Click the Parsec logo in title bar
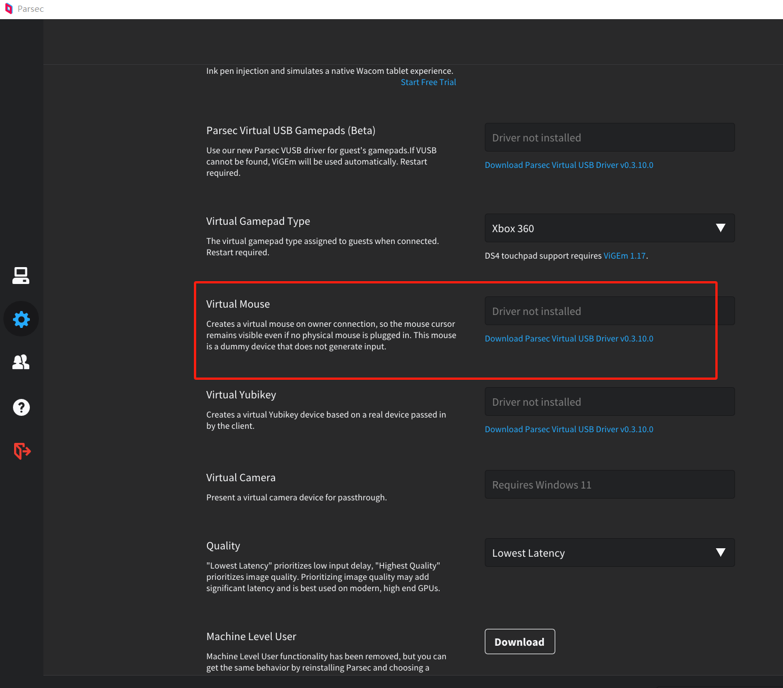Screen dimensions: 783x688 coord(8,9)
